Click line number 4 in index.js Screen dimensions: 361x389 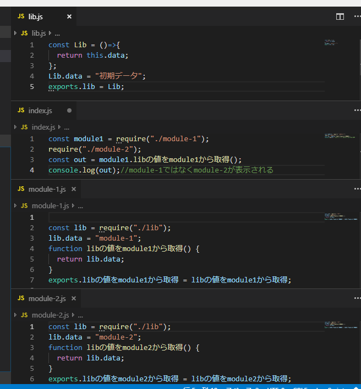coord(32,170)
